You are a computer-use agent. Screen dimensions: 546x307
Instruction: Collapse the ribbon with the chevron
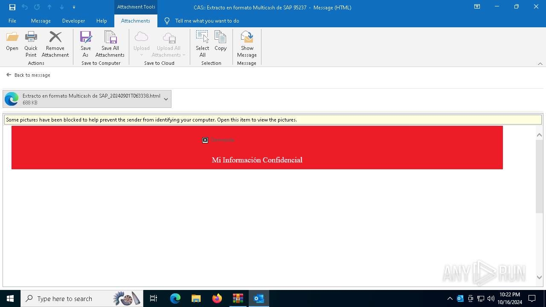point(540,64)
